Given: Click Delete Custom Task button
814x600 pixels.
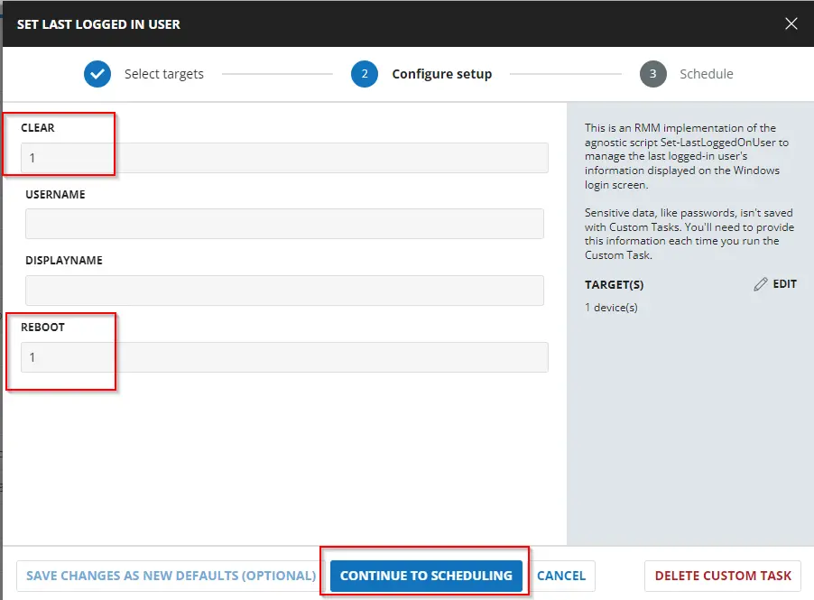Looking at the screenshot, I should pyautogui.click(x=723, y=577).
